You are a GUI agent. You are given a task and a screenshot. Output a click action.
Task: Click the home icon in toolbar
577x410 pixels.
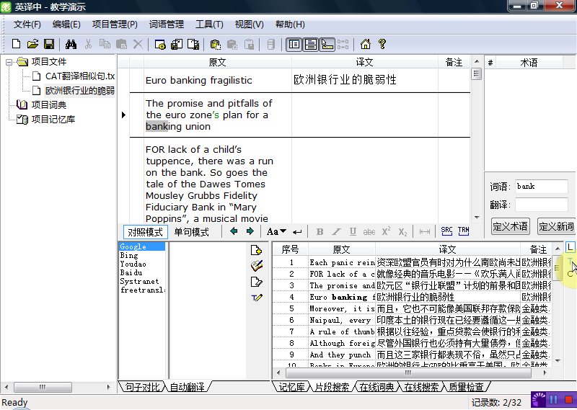(365, 44)
